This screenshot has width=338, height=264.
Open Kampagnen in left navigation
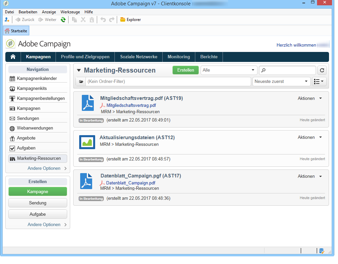pyautogui.click(x=38, y=108)
